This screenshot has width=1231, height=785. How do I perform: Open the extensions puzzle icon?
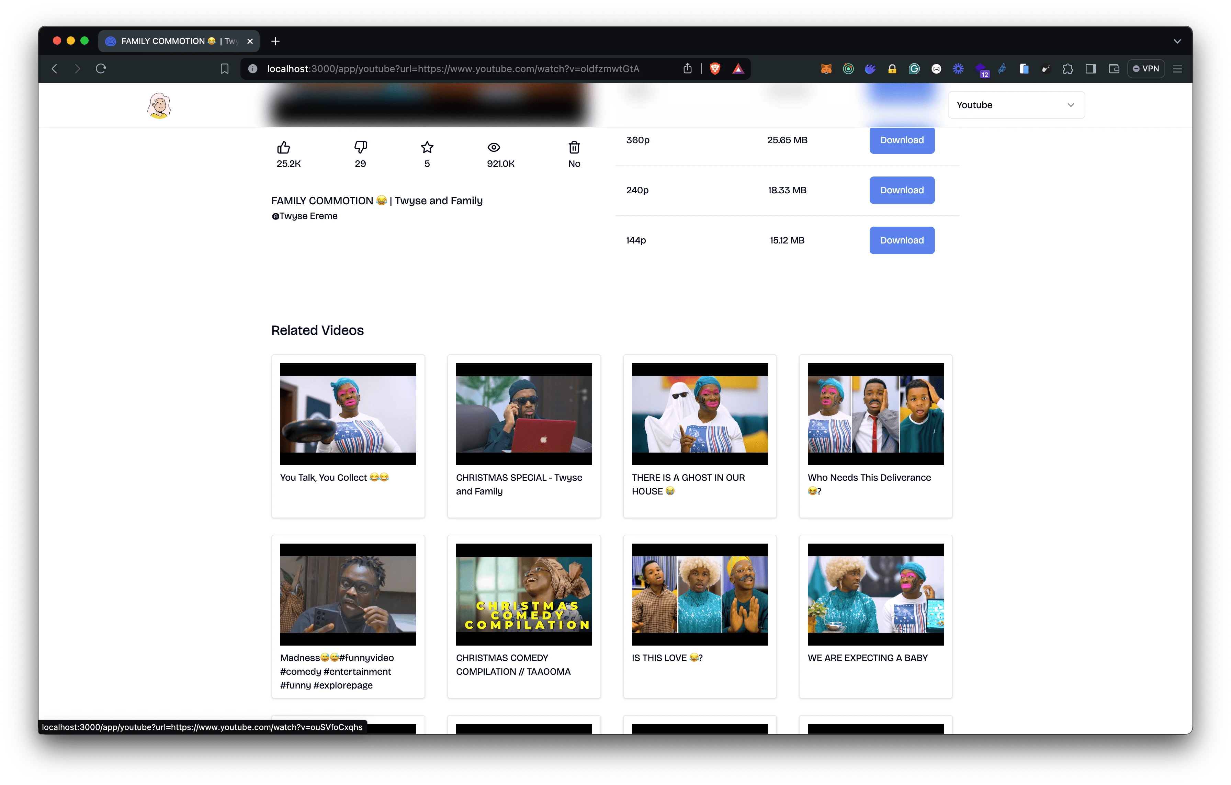point(1068,68)
